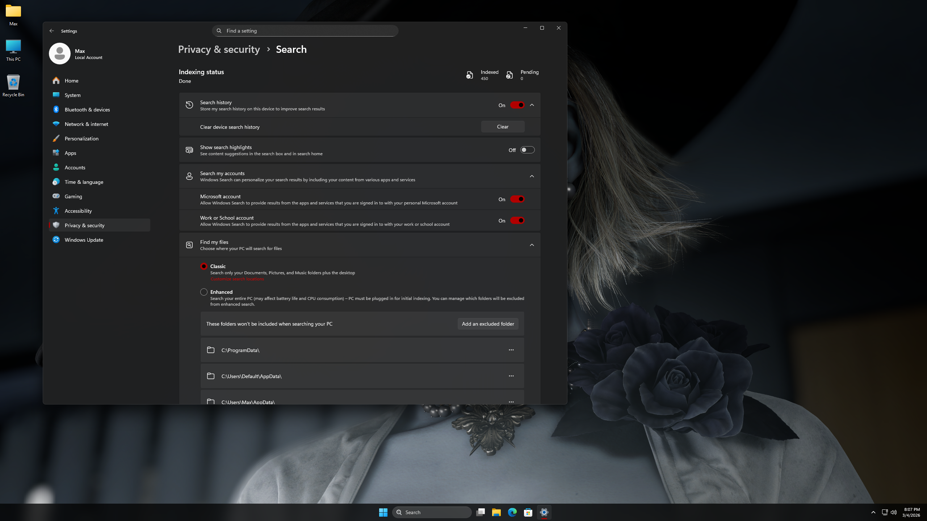Click the Indexed document status icon

tap(470, 75)
